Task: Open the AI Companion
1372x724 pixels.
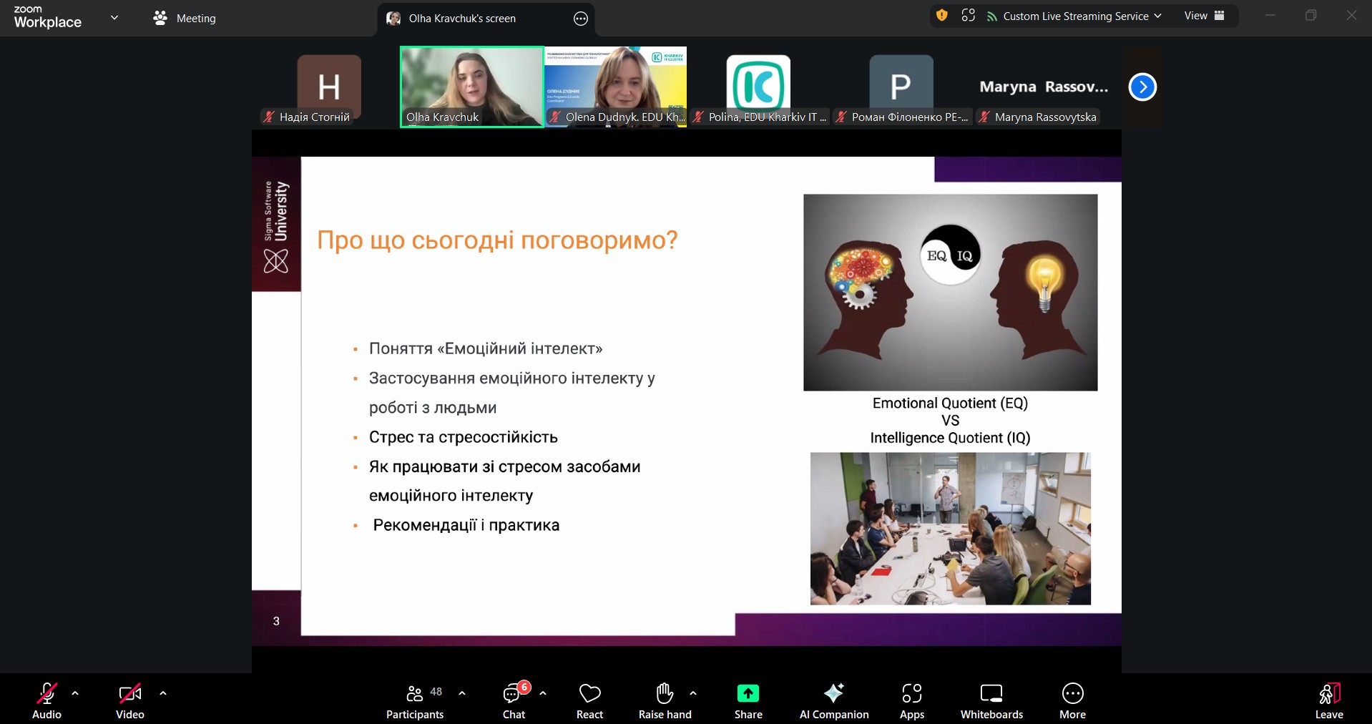Action: 833,701
